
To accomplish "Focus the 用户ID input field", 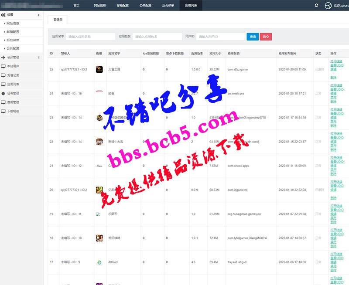I will (220, 37).
